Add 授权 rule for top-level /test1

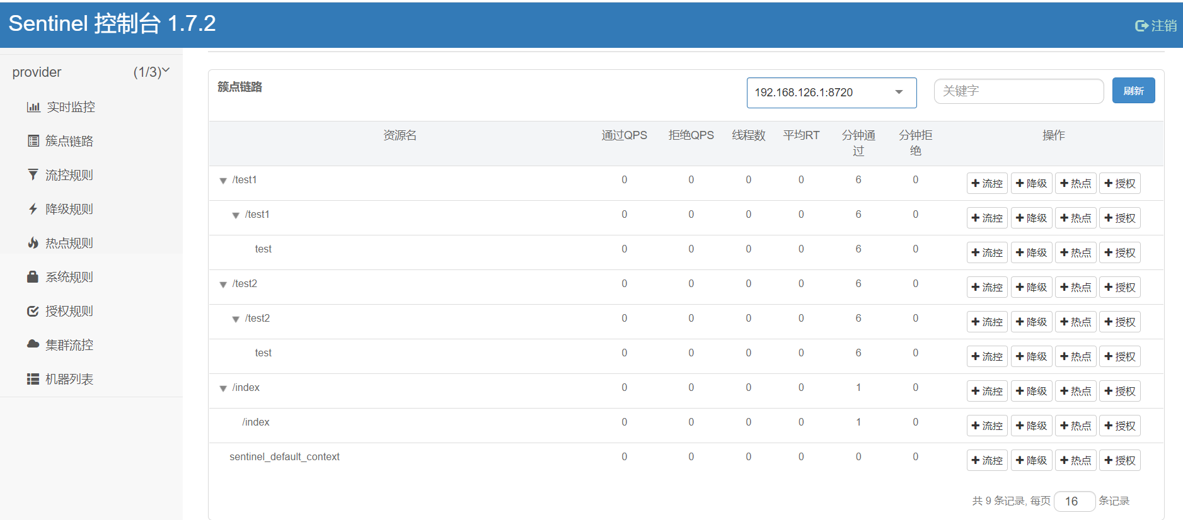(x=1119, y=183)
